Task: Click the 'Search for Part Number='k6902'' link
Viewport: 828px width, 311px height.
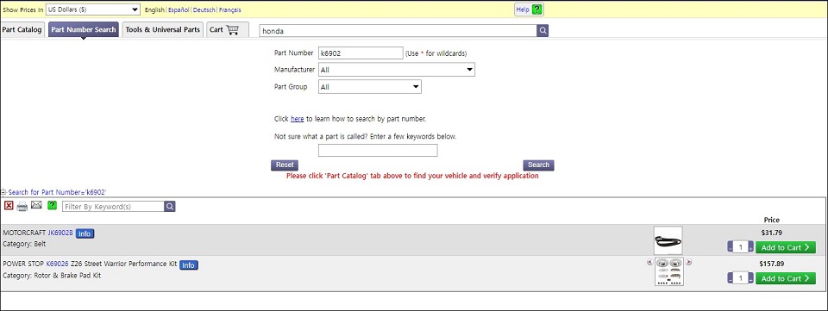Action: (58, 192)
